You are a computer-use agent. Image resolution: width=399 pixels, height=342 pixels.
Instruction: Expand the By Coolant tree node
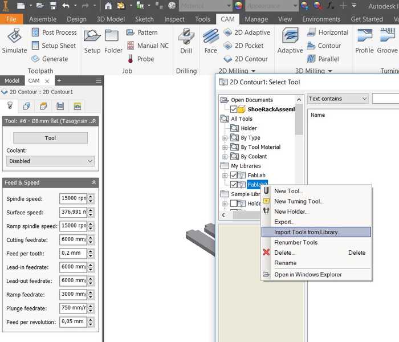(x=225, y=157)
